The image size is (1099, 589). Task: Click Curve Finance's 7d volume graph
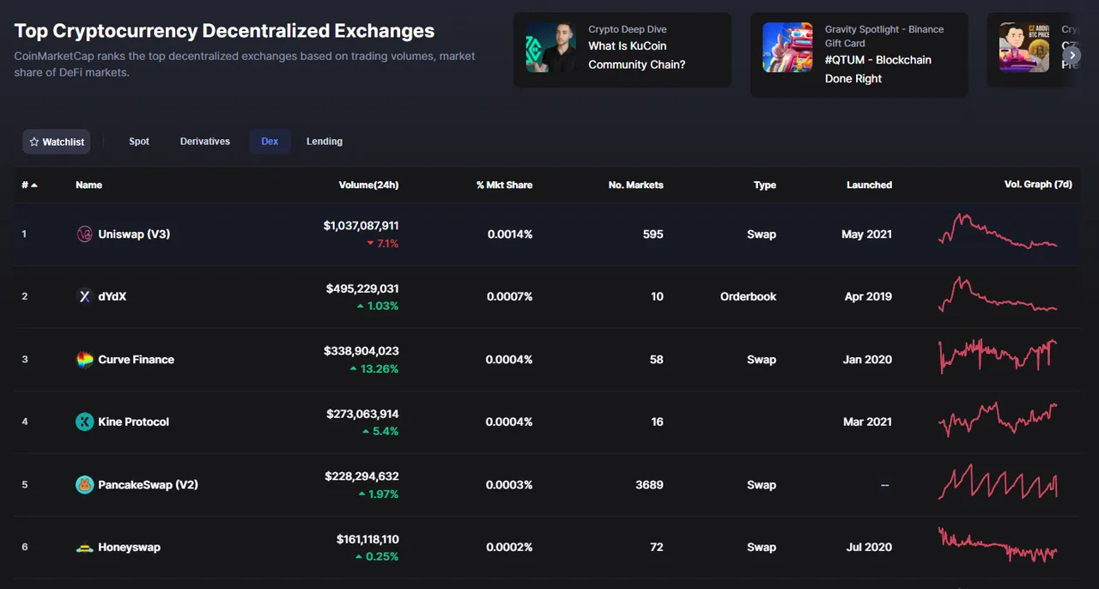click(998, 355)
